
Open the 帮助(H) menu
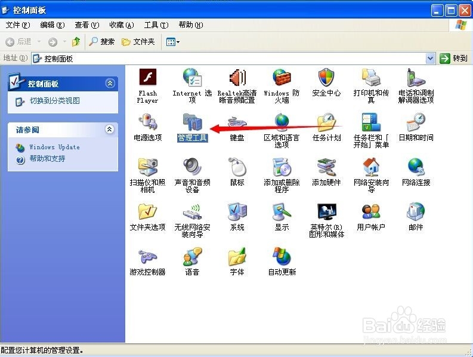[x=191, y=25]
